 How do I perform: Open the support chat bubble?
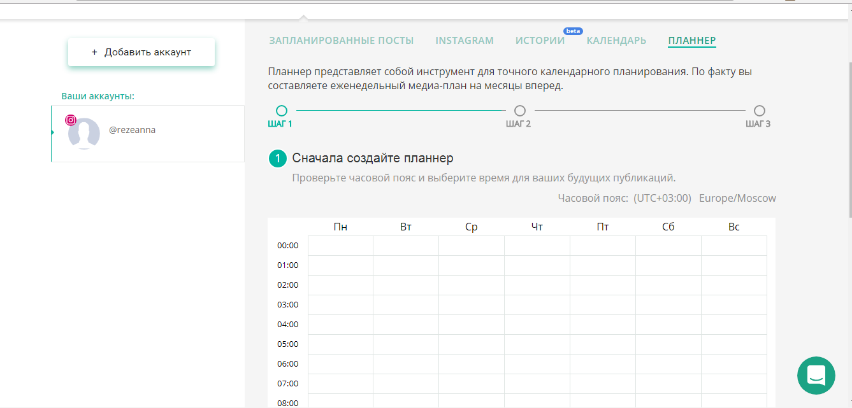pyautogui.click(x=816, y=376)
